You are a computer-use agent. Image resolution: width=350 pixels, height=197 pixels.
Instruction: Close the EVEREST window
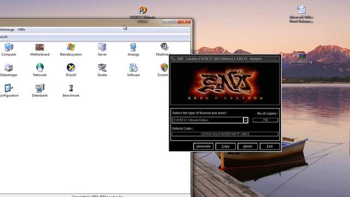(184, 21)
